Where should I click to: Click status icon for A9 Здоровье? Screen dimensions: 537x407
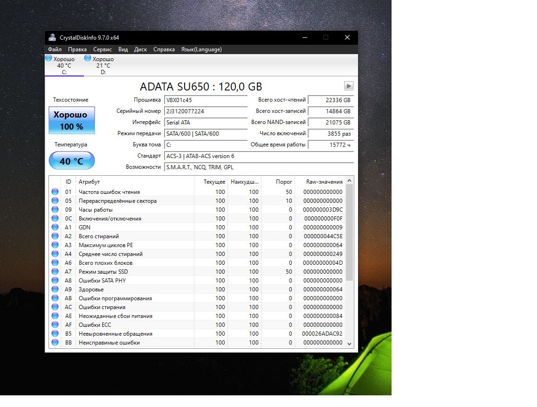coord(55,290)
